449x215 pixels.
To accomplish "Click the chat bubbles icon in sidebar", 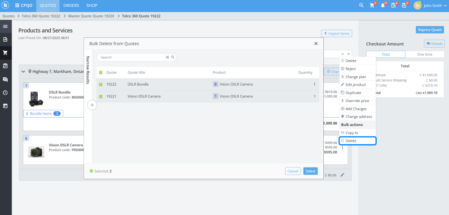I will (x=5, y=79).
